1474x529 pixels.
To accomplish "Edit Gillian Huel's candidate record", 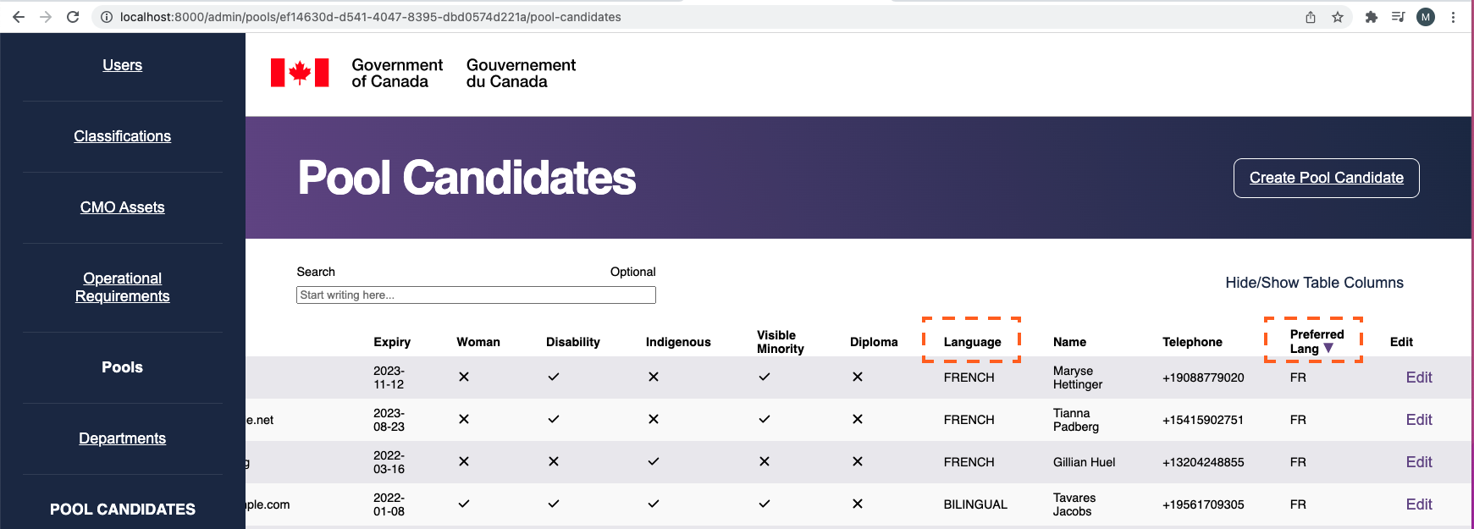I will [x=1419, y=462].
